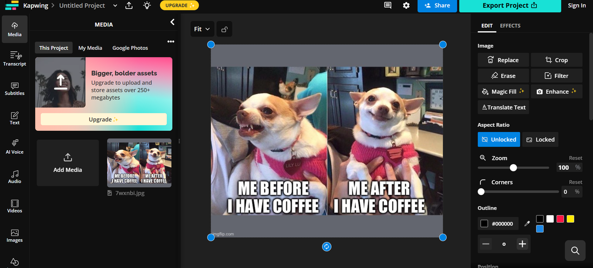Open the Videos sidebar panel
The width and height of the screenshot is (593, 268).
[x=14, y=206]
